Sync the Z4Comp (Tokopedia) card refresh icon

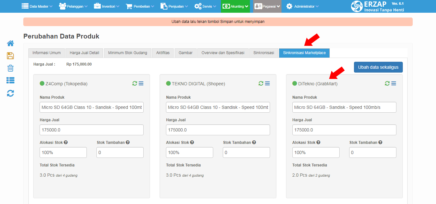(x=135, y=83)
